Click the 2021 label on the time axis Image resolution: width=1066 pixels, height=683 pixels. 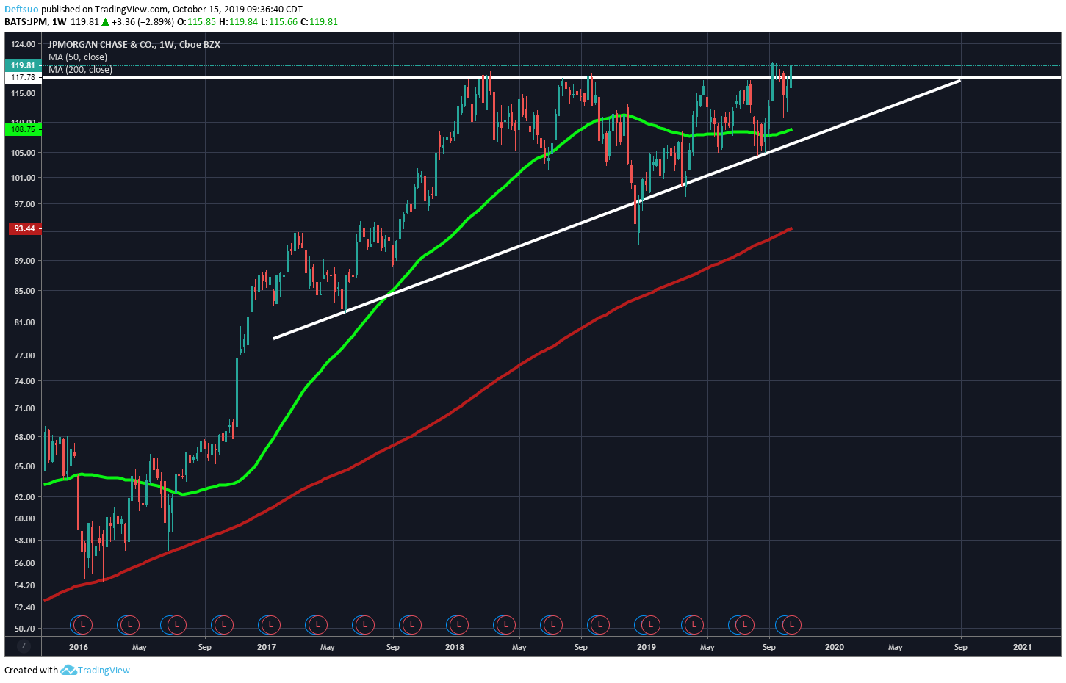(1023, 647)
